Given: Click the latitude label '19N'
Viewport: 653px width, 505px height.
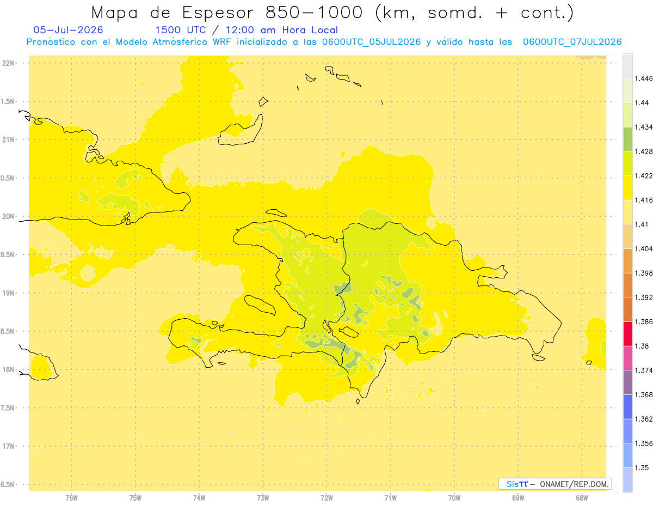Looking at the screenshot, I should tap(8, 293).
